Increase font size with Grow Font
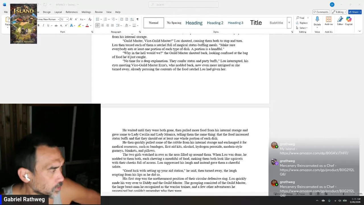 pyautogui.click(x=71, y=19)
